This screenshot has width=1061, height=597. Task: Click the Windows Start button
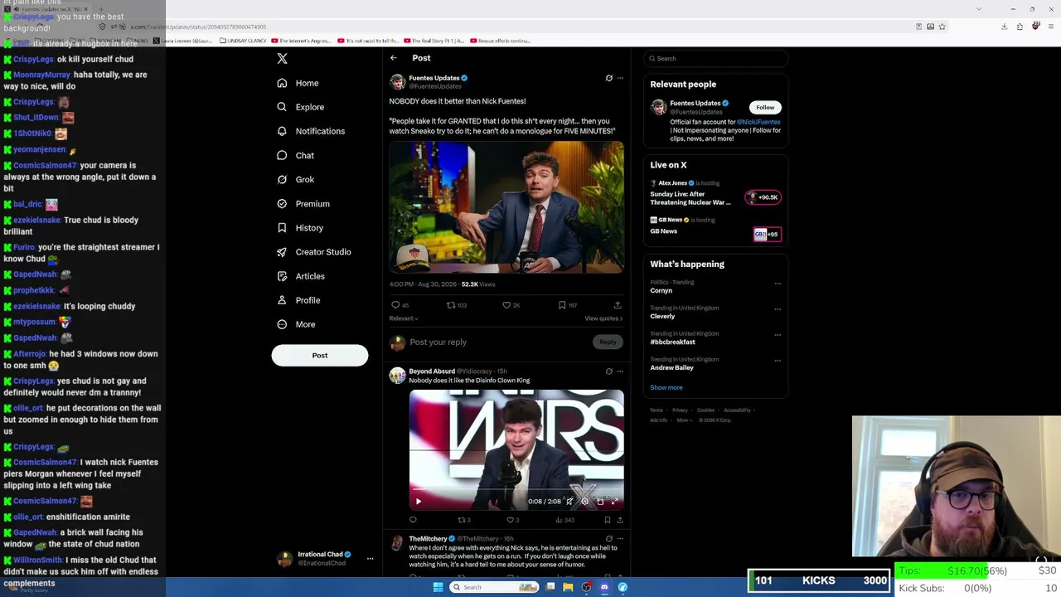click(x=438, y=587)
